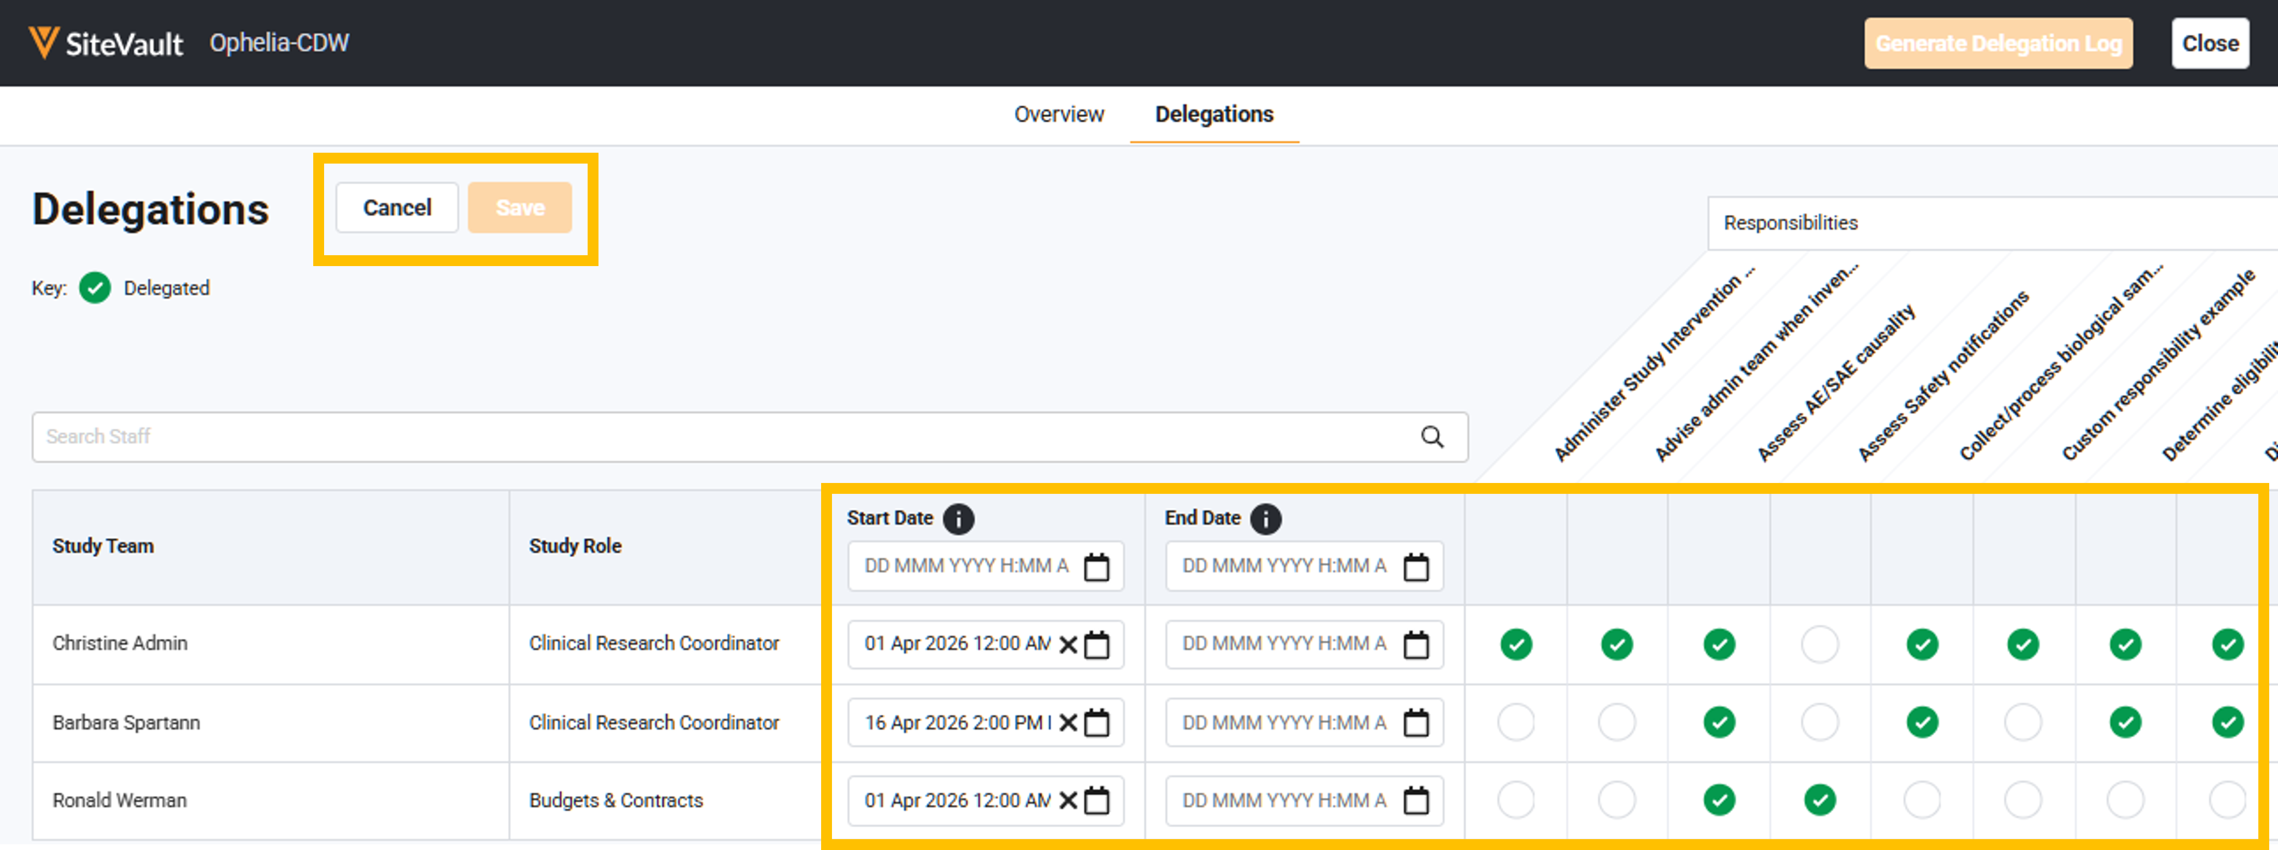The image size is (2278, 850).
Task: Click the Study Role column header
Action: coord(575,547)
